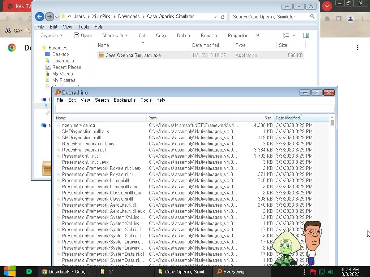Select PresentationFramework.Luna.ni.dll in results

(x=95, y=180)
